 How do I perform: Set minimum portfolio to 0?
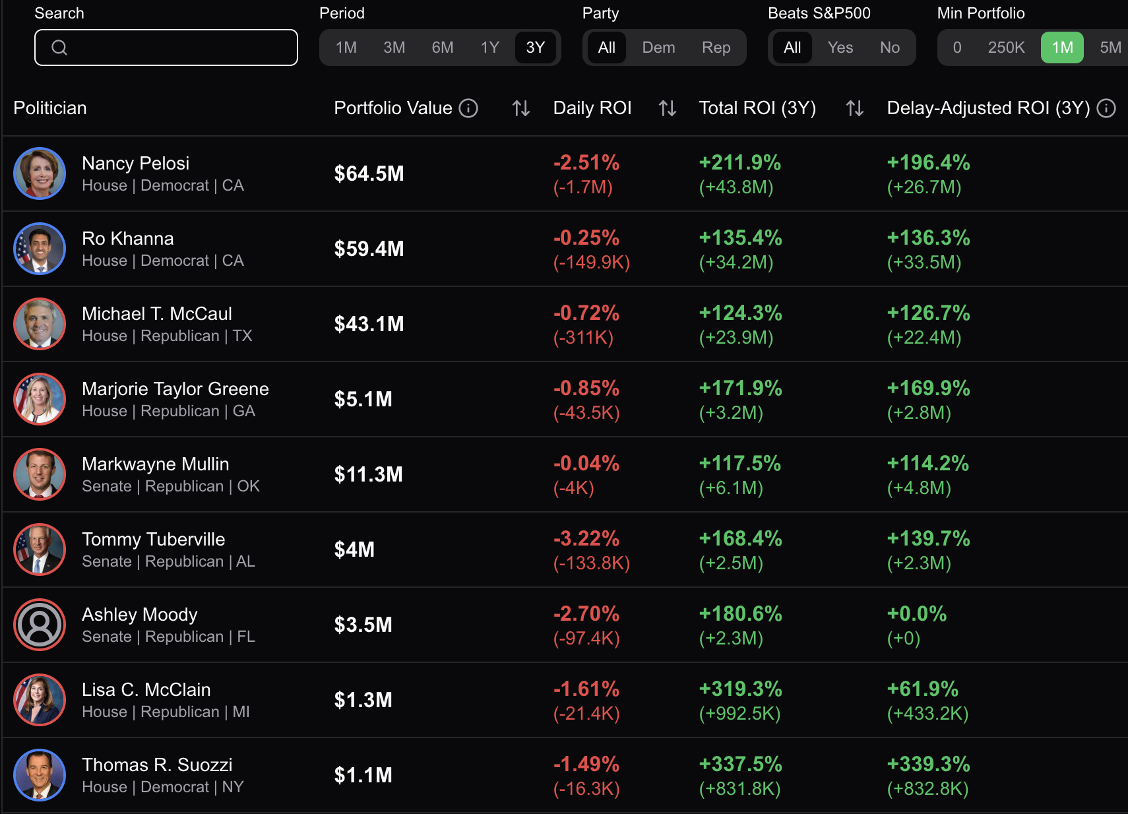pos(957,47)
